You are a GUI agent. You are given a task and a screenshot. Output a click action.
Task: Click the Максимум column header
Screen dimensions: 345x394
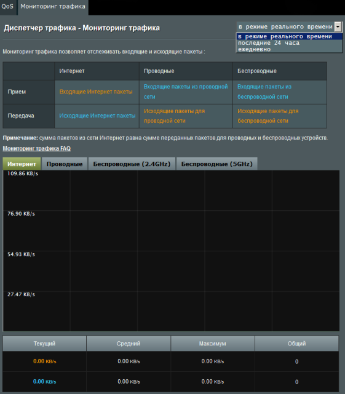point(213,344)
